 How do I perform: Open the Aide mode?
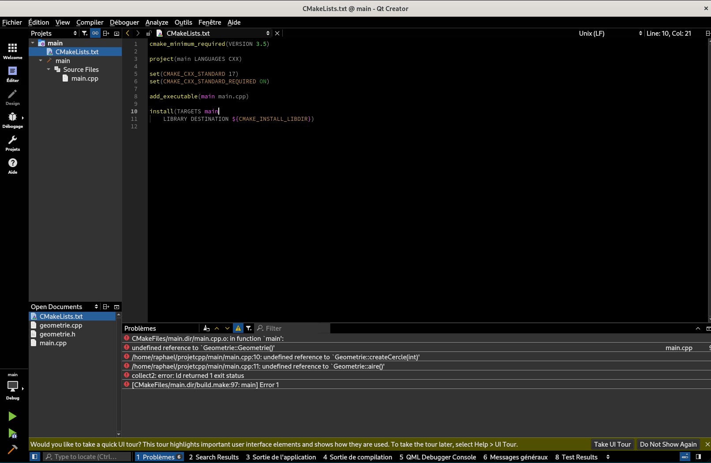click(x=12, y=166)
